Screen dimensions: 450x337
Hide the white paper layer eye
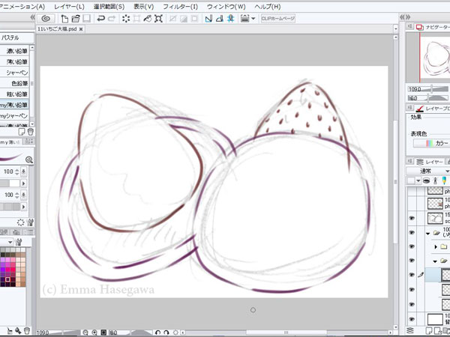pyautogui.click(x=412, y=319)
